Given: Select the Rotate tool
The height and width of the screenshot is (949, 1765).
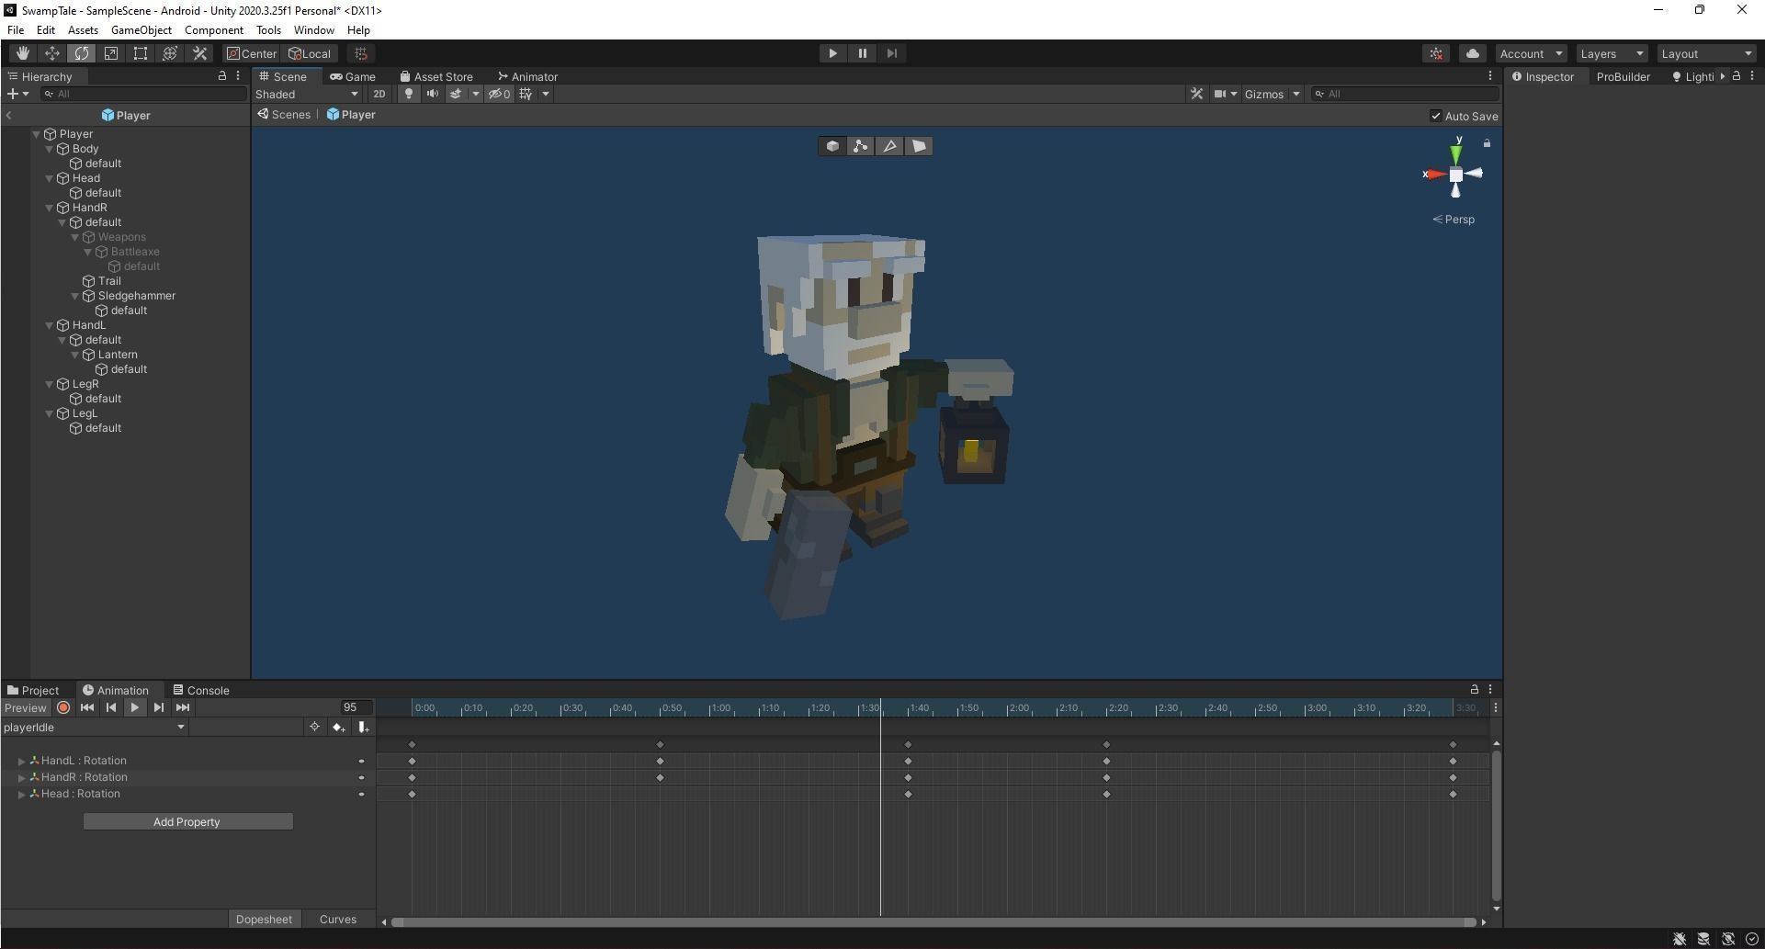Looking at the screenshot, I should (x=82, y=53).
